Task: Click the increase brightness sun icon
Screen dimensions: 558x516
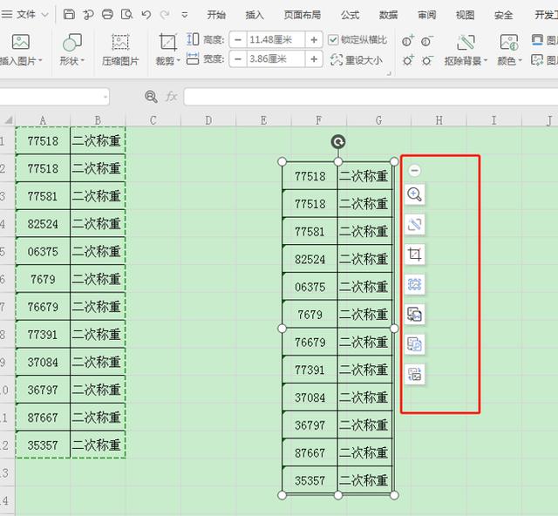Action: [408, 60]
